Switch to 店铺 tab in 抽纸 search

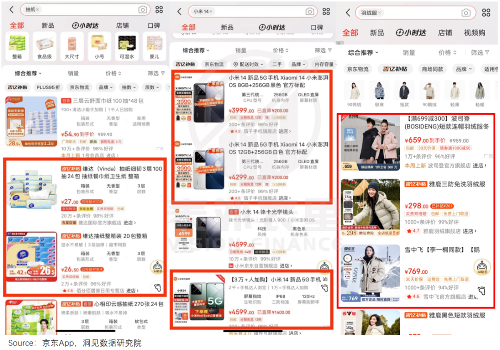(122, 25)
